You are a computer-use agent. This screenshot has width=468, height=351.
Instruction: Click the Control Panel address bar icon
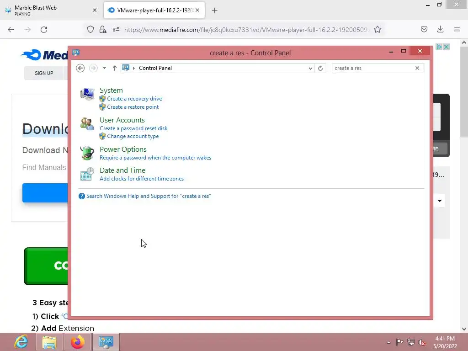tap(126, 68)
